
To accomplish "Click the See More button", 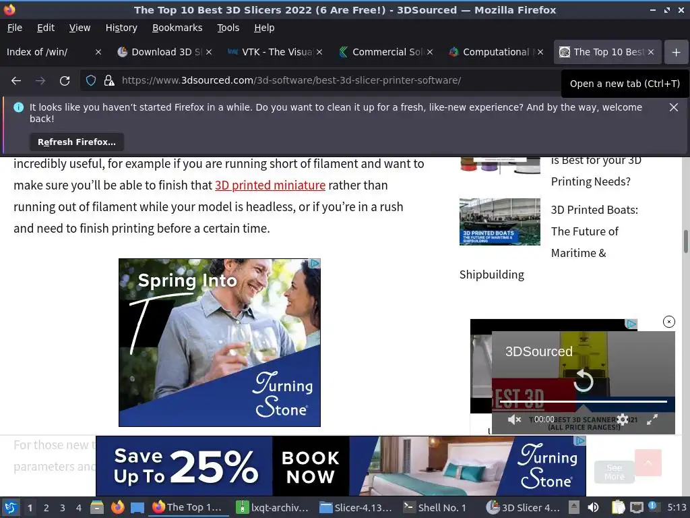I will coord(615,472).
